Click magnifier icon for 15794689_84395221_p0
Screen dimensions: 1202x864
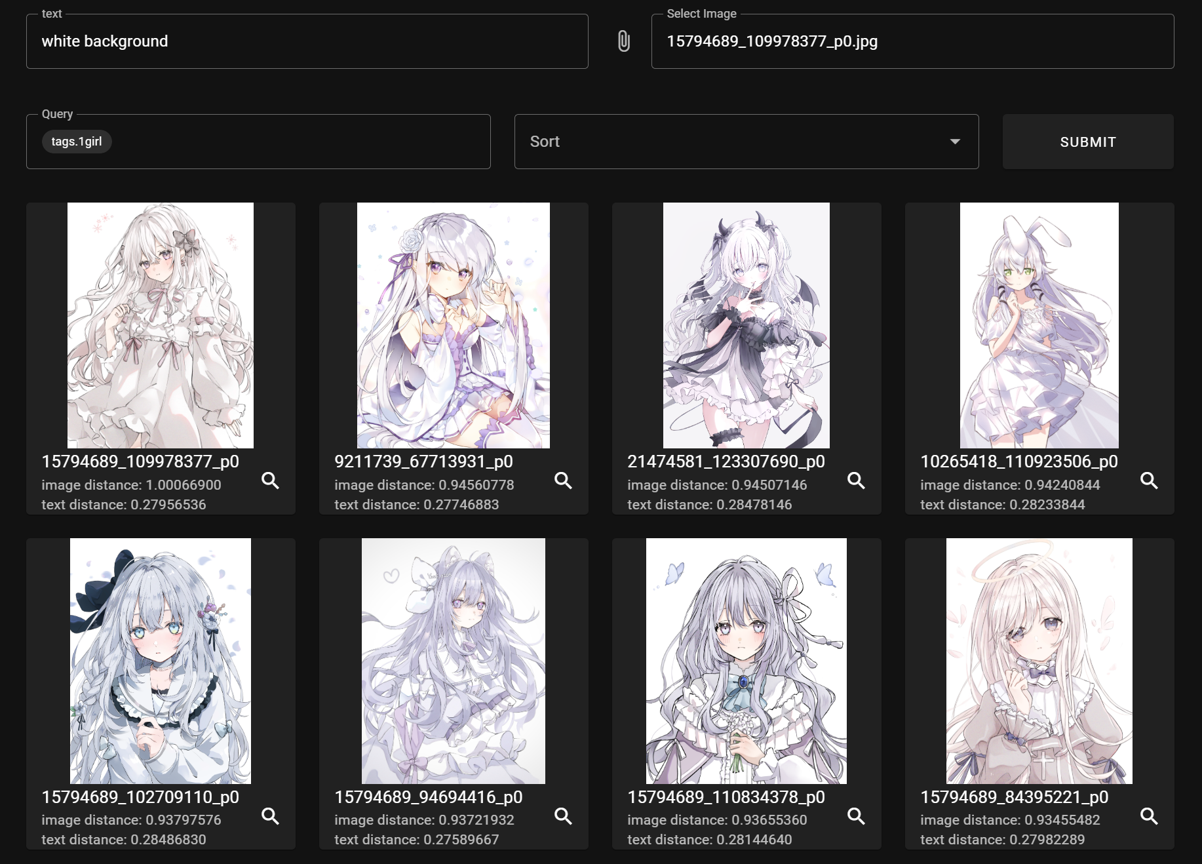point(1149,816)
